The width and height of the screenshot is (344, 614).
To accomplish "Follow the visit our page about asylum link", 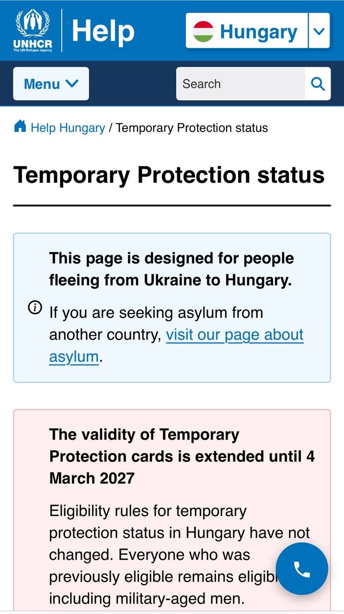I will pos(176,346).
